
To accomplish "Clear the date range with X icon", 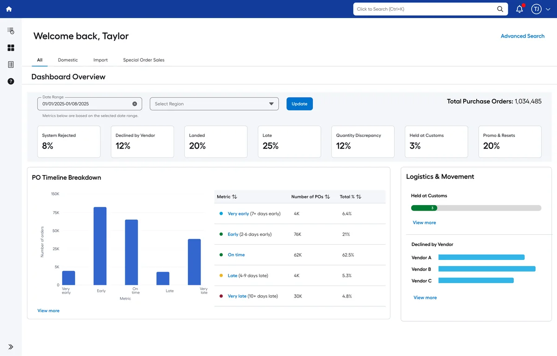I will (x=135, y=104).
